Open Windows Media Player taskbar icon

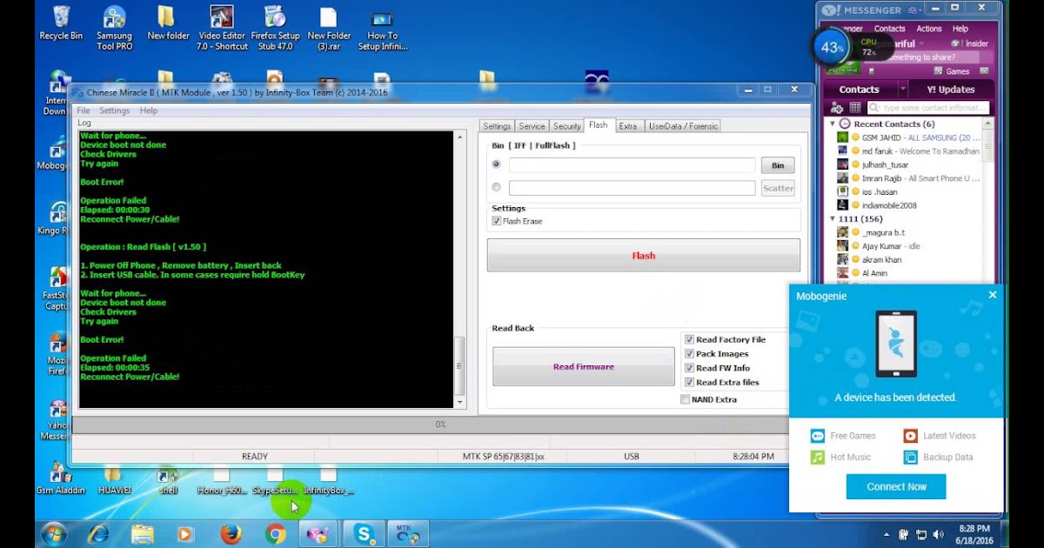(185, 534)
